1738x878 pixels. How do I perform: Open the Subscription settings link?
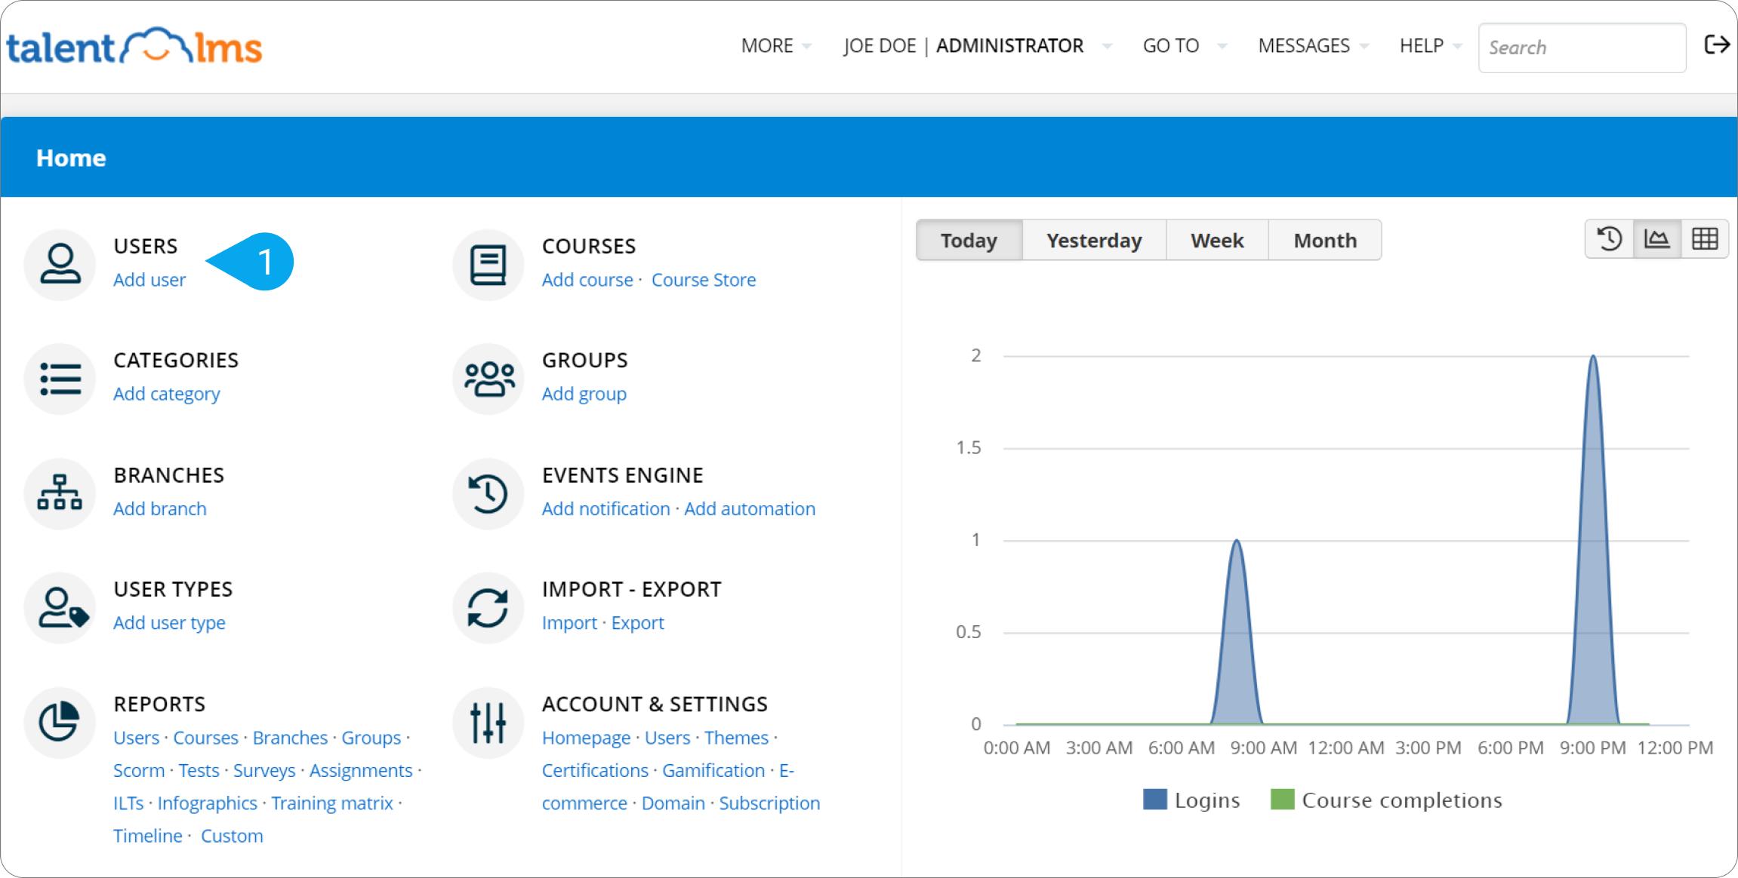point(769,804)
